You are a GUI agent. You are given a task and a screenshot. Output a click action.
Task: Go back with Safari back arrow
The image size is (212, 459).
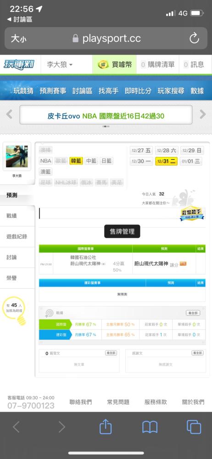pyautogui.click(x=17, y=427)
